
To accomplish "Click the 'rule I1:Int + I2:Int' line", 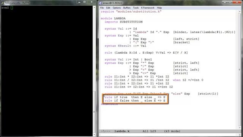I will (137, 83).
